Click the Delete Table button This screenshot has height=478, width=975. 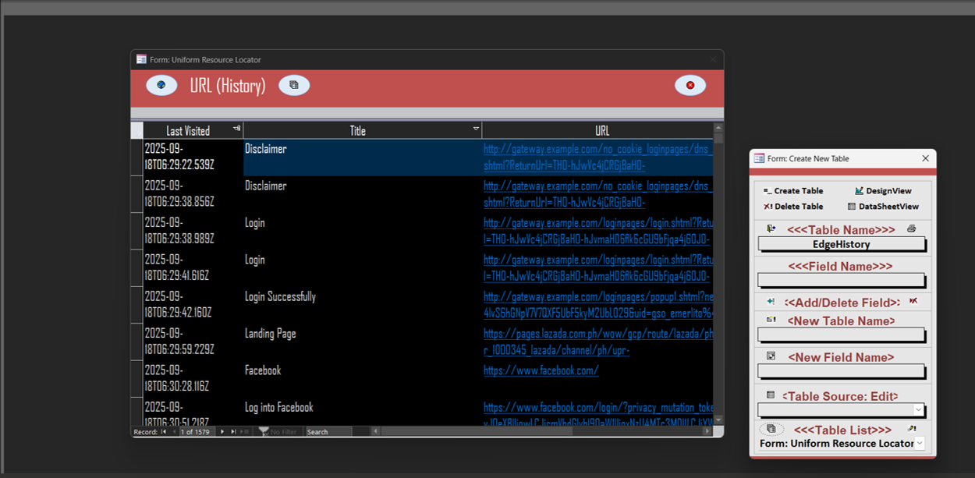[793, 207]
